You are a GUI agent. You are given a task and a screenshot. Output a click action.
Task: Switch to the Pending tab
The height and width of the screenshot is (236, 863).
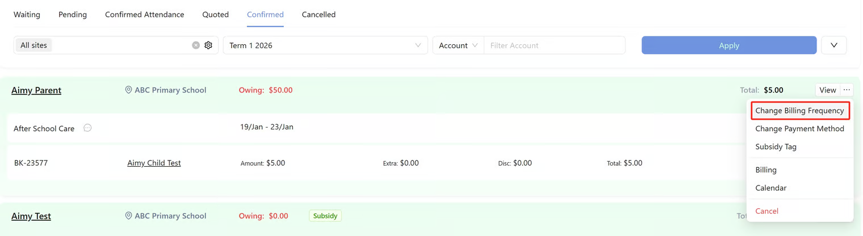[73, 15]
